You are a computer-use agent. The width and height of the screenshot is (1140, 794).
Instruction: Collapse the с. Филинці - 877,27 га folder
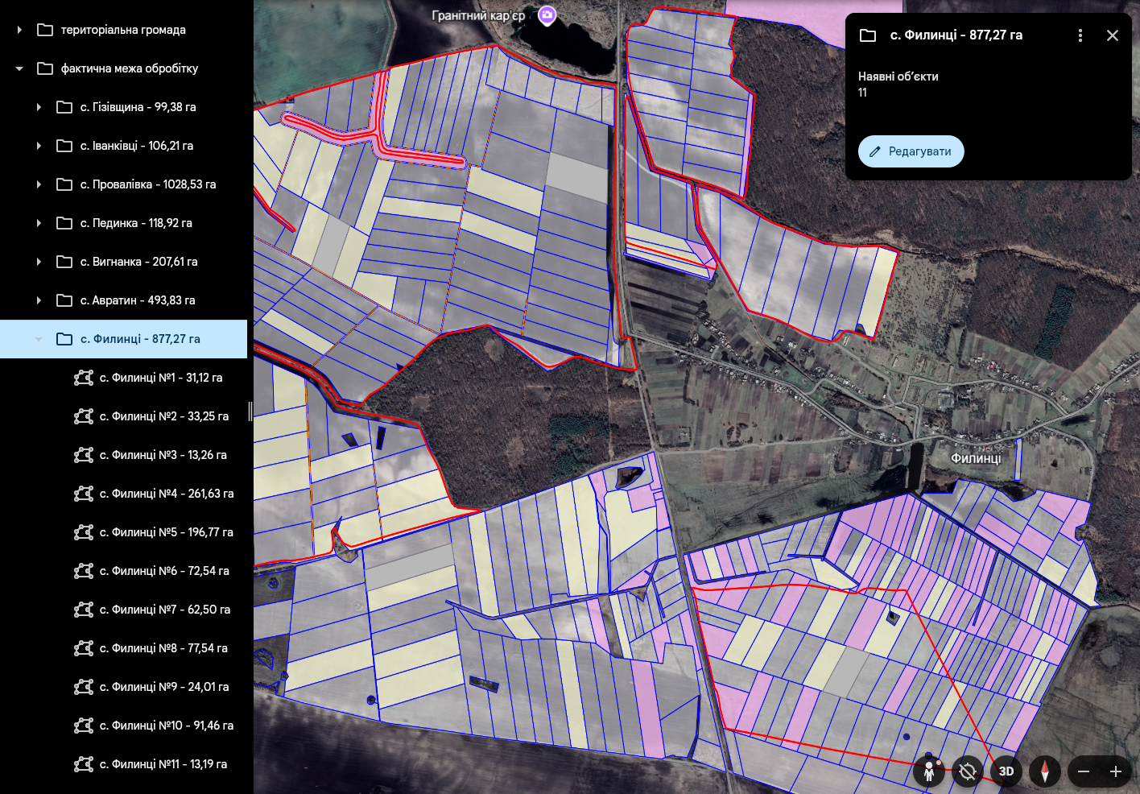pos(39,339)
